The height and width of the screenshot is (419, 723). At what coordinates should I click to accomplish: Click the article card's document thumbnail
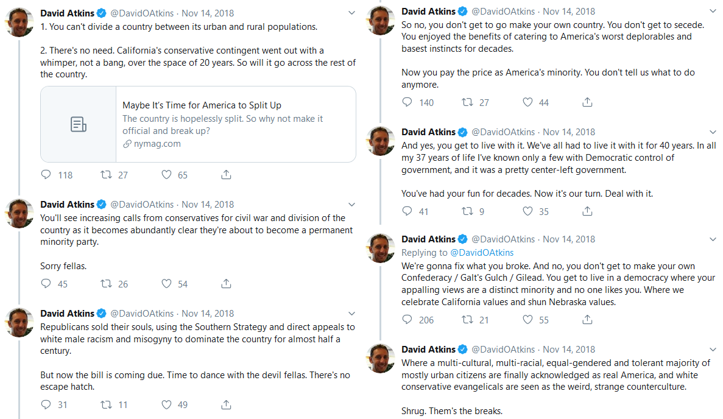(79, 124)
